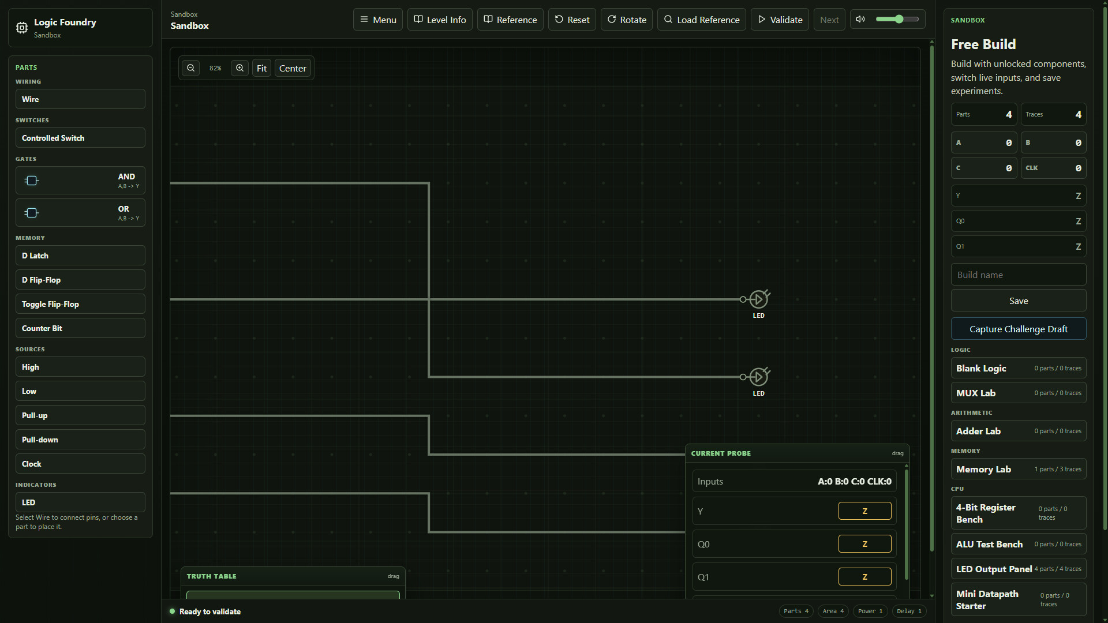Screen dimensions: 1108x623
Task: Load the MUX Lab template
Action: [x=1019, y=393]
